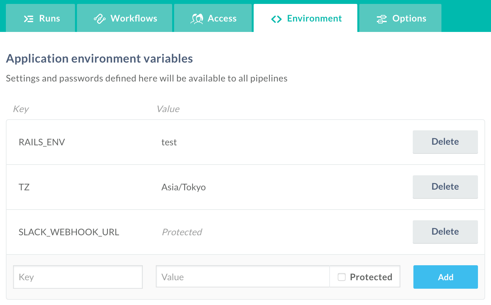This screenshot has height=305, width=491.
Task: Open the Options tab
Action: [400, 18]
